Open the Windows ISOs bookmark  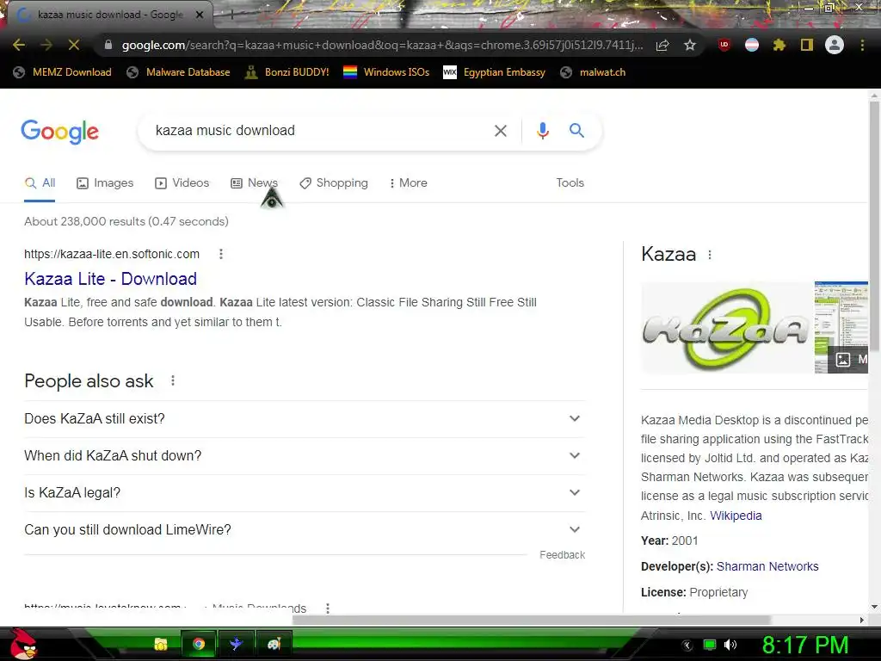(x=386, y=72)
